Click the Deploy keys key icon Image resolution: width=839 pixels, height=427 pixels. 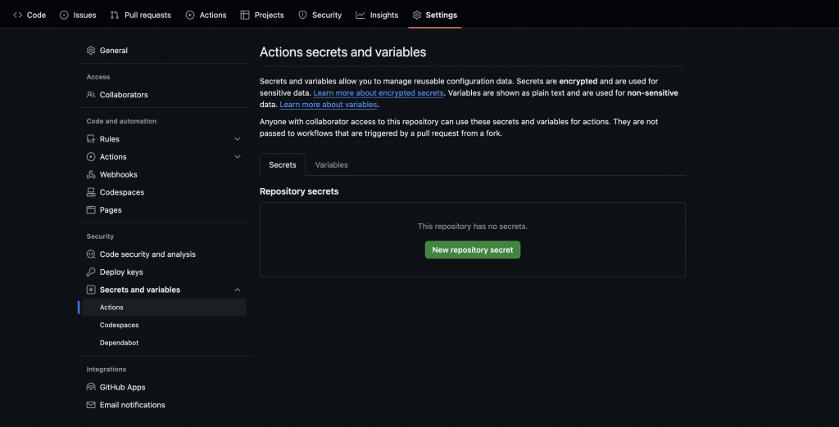91,272
